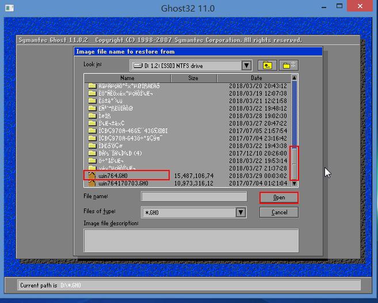Sort file list by Name column header

point(127,78)
